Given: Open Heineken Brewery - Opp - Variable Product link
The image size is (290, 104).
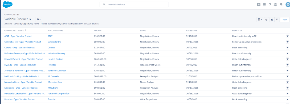Looking at the screenshot, I should tap(24, 53).
